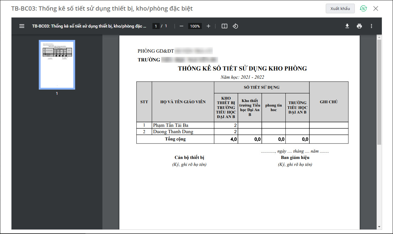Screen dimensions: 393x234
Task: Zoom in using the plus icon
Action: 208,26
